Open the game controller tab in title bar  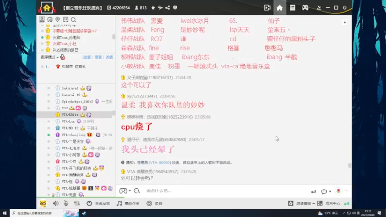pos(305,8)
